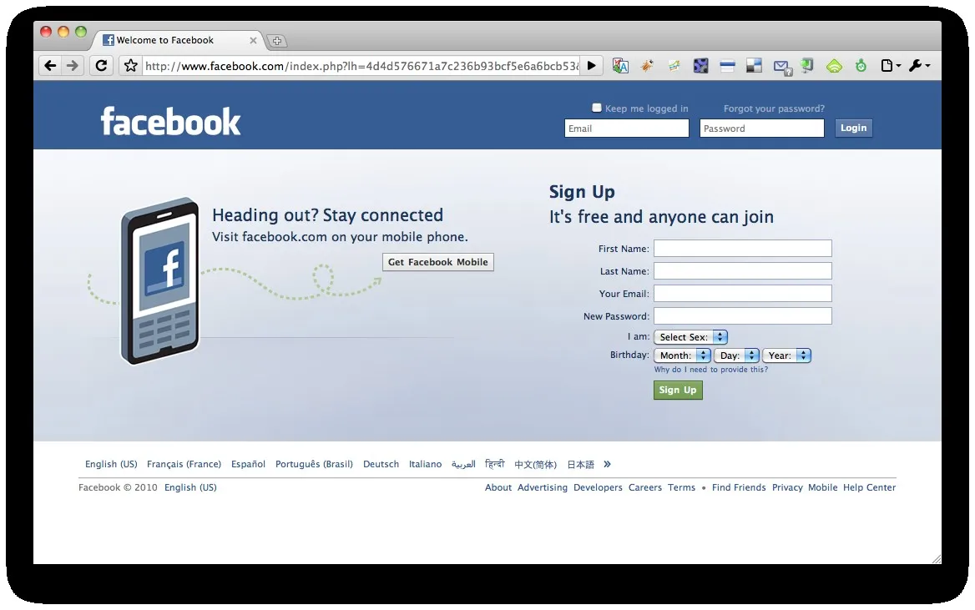
Task: Click the Go play arrow in address bar
Action: tap(592, 65)
